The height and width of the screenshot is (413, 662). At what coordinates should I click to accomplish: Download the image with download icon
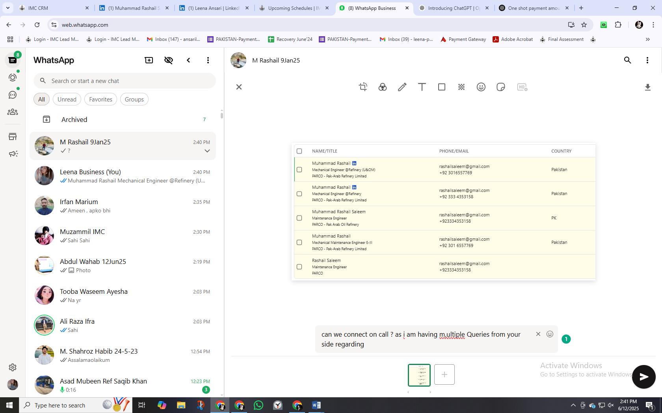click(647, 87)
